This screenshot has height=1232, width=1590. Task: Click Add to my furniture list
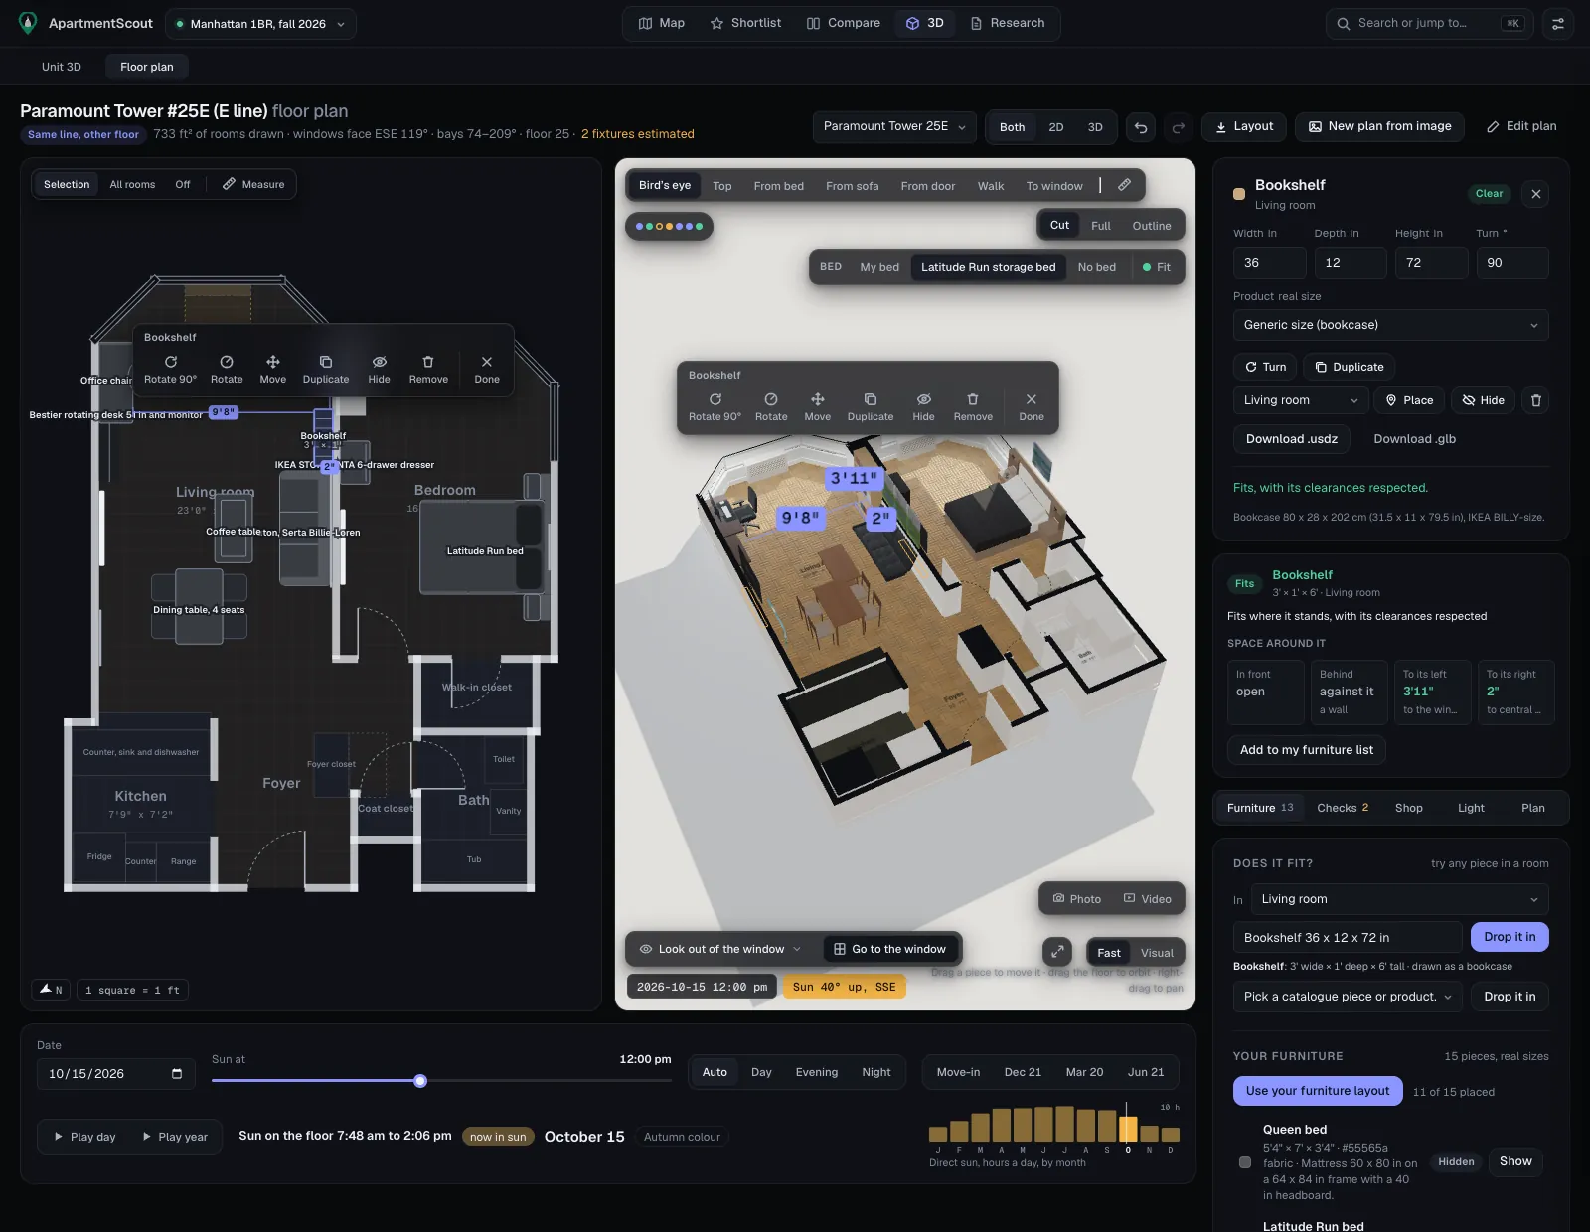pos(1306,750)
